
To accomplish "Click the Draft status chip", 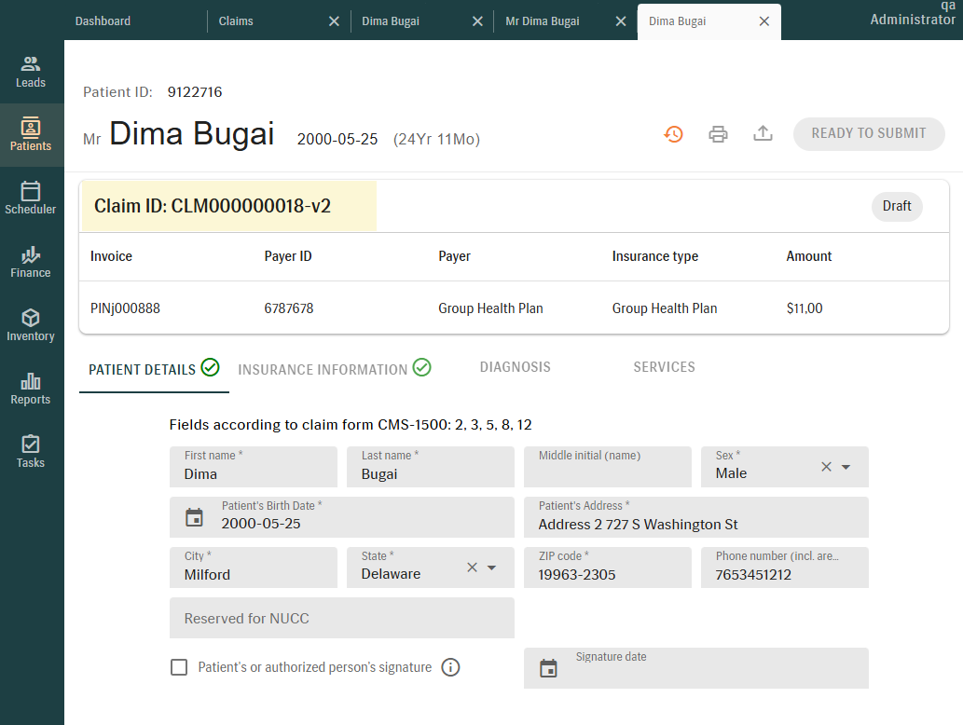I will click(x=897, y=206).
